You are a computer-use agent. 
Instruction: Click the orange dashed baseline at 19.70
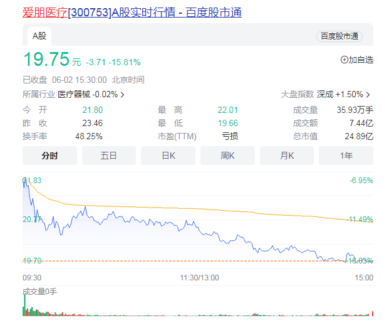188,261
